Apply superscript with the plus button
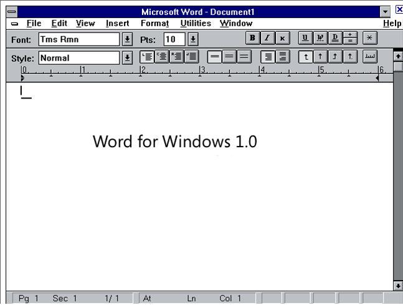 point(350,35)
